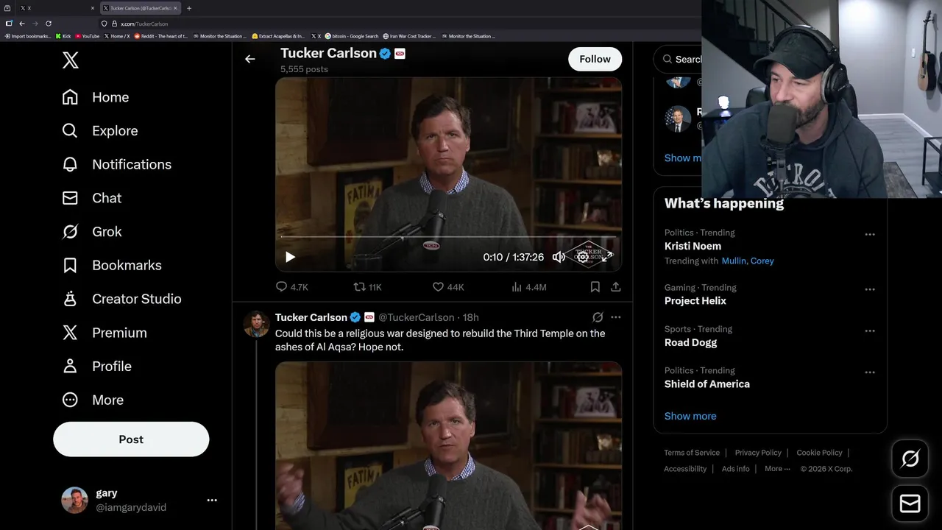Open a new browser tab
This screenshot has width=942, height=530.
tap(189, 8)
